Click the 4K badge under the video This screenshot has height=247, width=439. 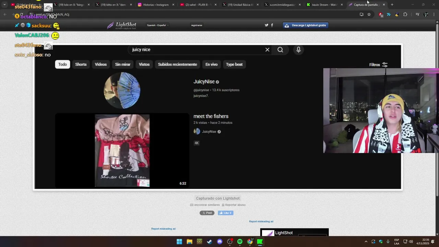click(197, 143)
